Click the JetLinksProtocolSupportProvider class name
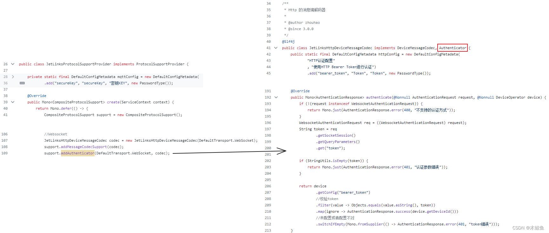The width and height of the screenshot is (549, 233). point(79,64)
